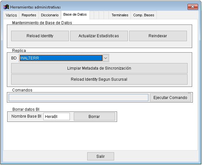Focus the Comandos text input field
The height and width of the screenshot is (165, 202).
point(78,98)
